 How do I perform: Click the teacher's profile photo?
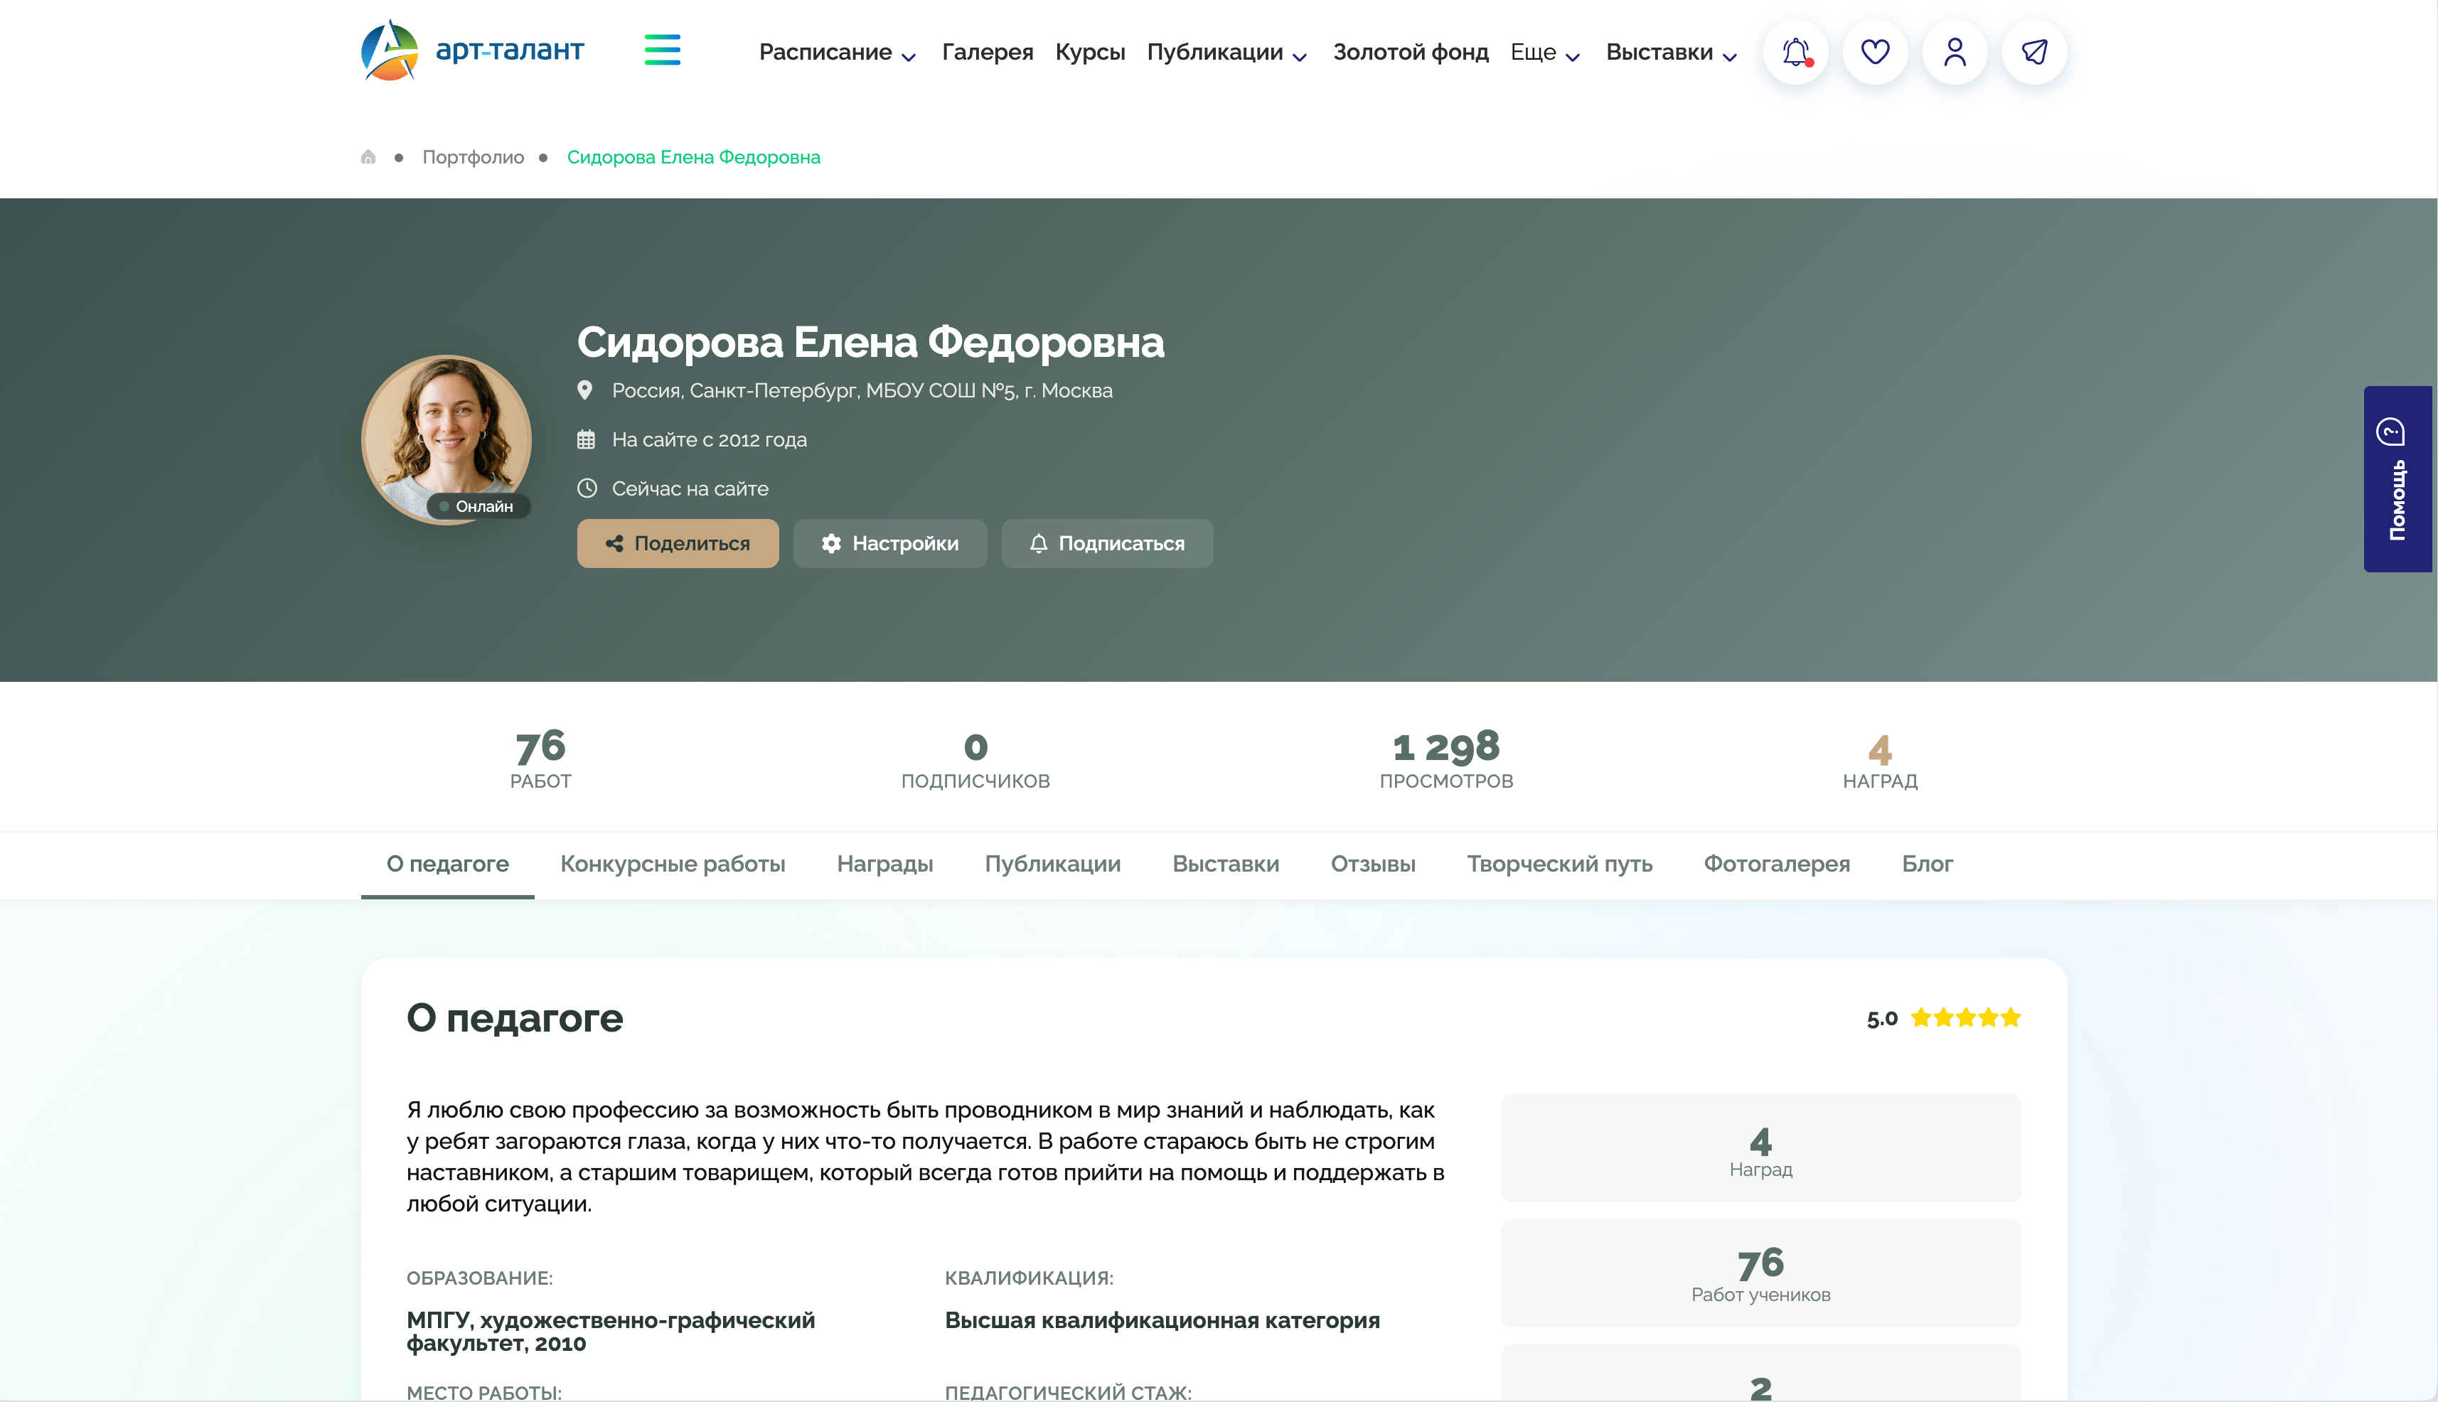446,439
